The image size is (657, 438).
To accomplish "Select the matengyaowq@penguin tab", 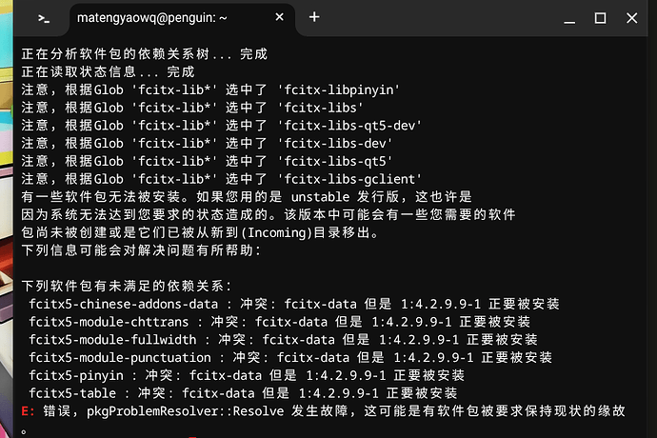I will tap(152, 17).
